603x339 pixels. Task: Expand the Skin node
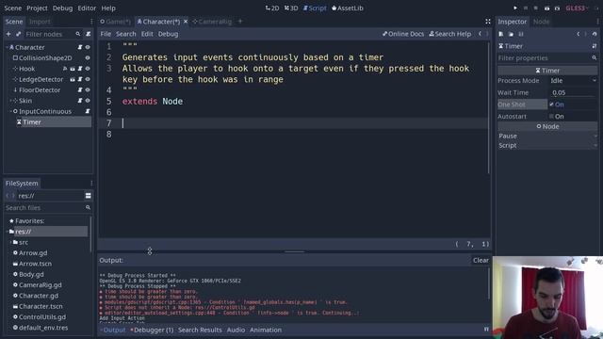click(x=10, y=101)
